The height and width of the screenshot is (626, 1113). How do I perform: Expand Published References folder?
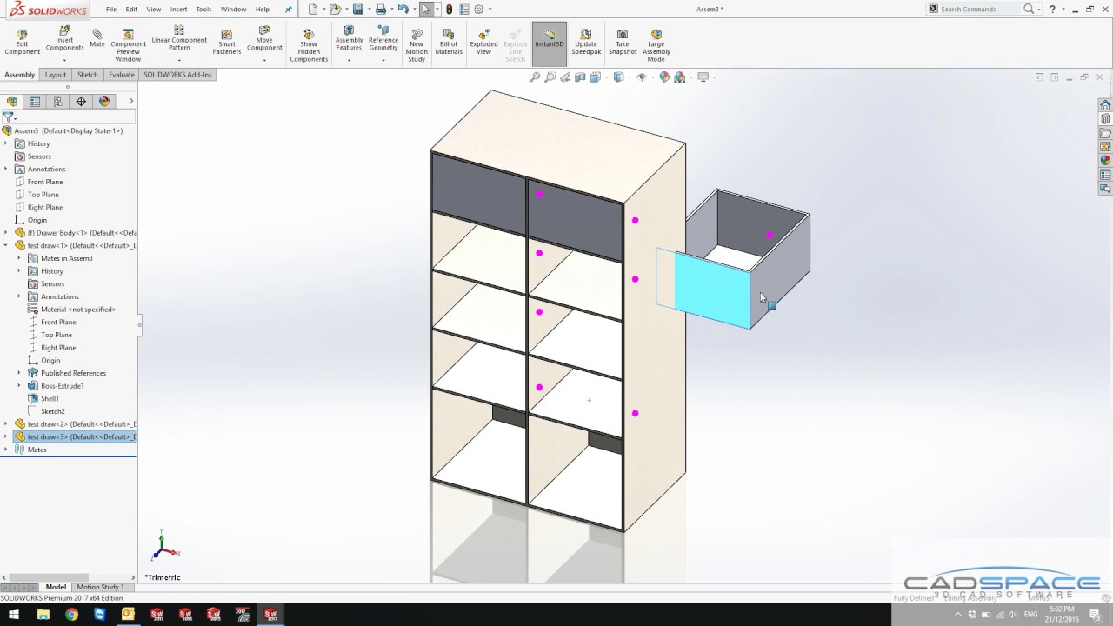coord(19,373)
